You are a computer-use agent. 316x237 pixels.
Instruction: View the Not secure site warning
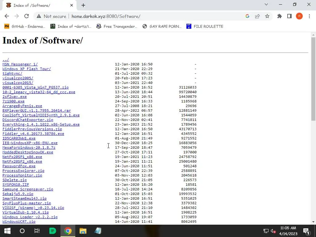point(51,16)
